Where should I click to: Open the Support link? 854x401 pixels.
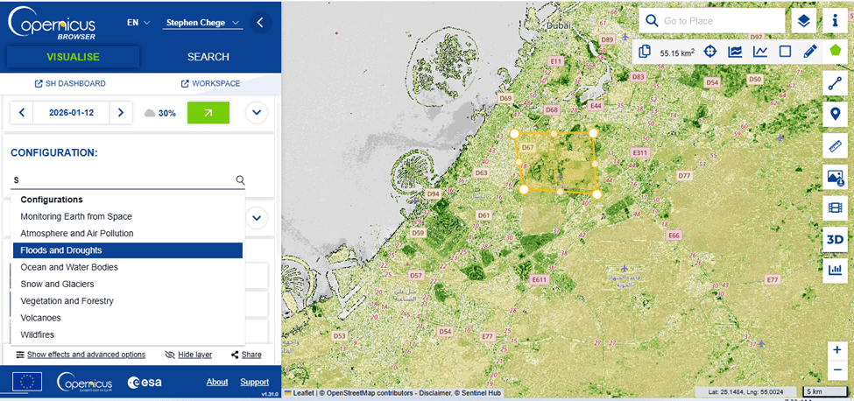click(x=254, y=382)
